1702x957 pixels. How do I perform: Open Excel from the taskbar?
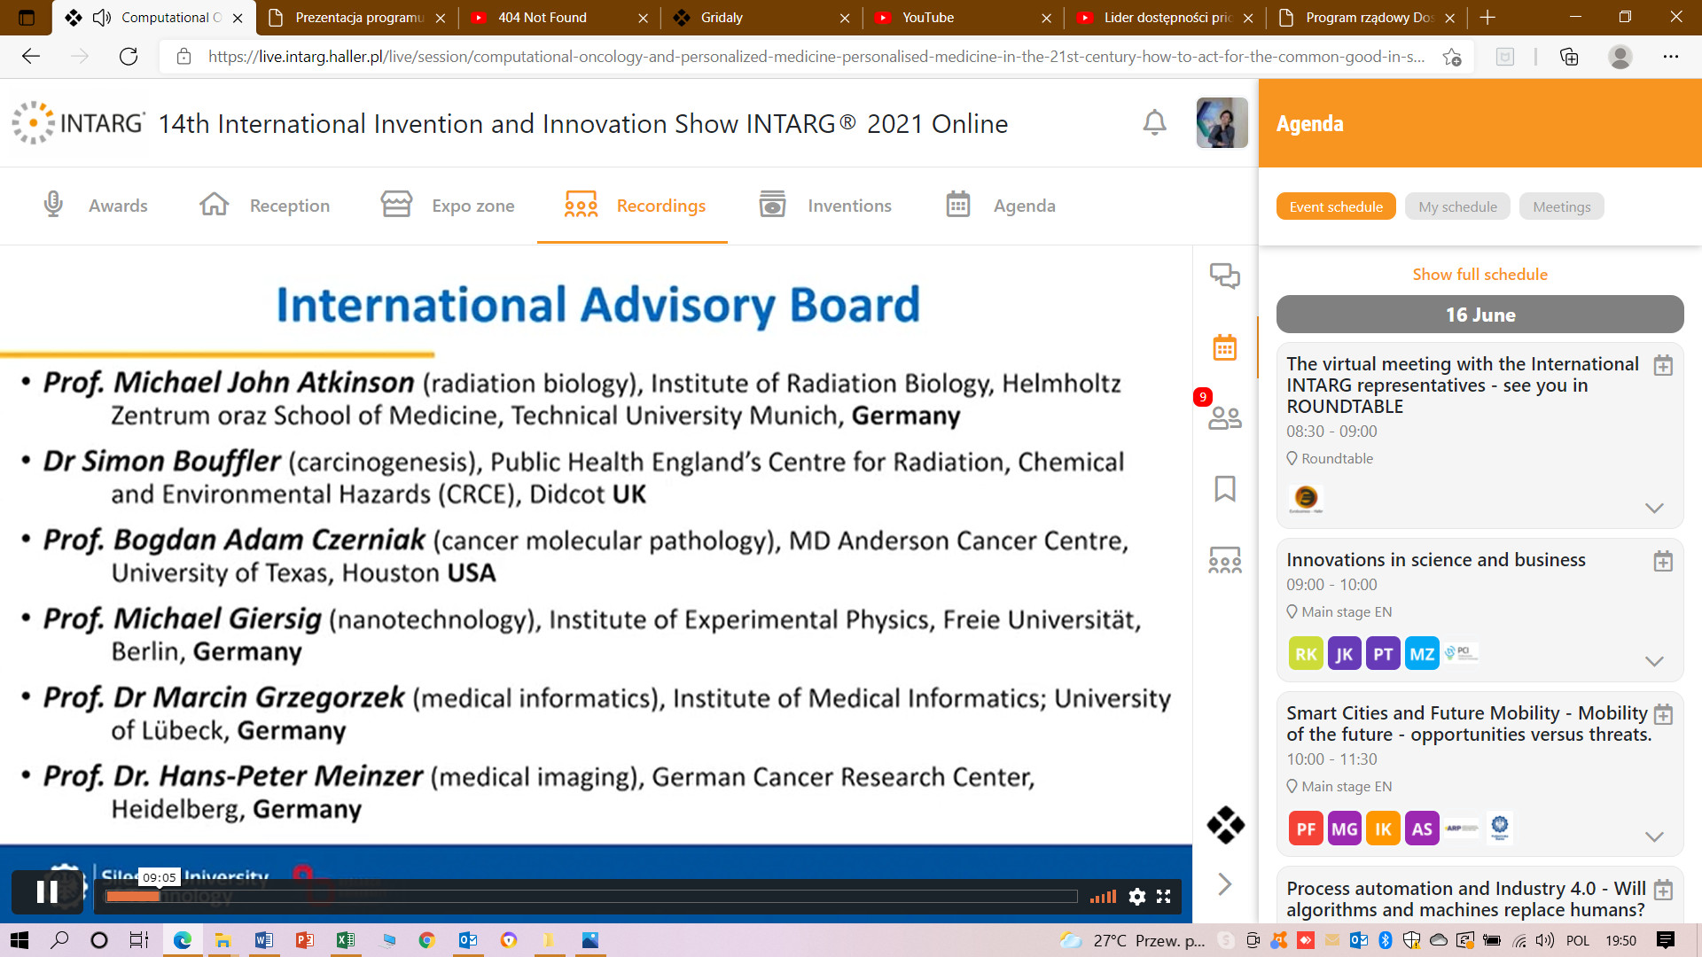pyautogui.click(x=346, y=940)
